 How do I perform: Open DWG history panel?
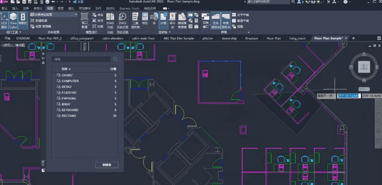click(122, 21)
